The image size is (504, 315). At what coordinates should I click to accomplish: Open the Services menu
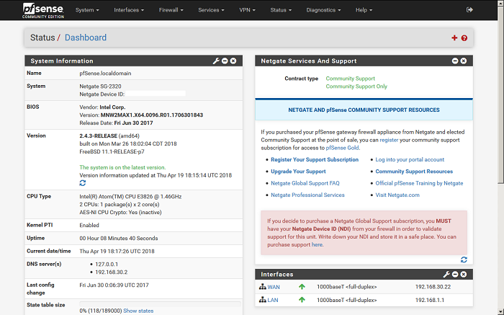pos(212,10)
